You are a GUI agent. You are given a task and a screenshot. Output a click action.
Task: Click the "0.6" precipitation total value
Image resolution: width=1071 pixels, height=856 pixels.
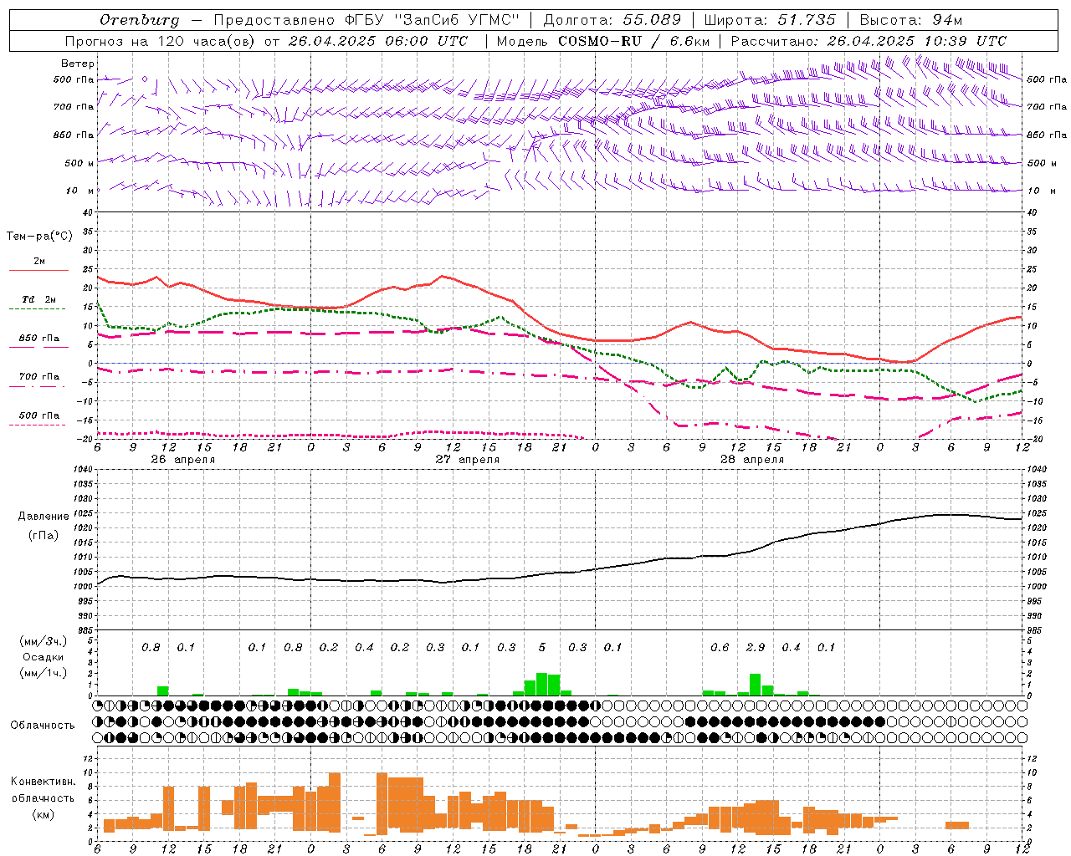[x=720, y=648]
